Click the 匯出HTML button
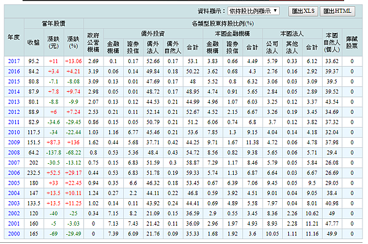 click(x=337, y=11)
